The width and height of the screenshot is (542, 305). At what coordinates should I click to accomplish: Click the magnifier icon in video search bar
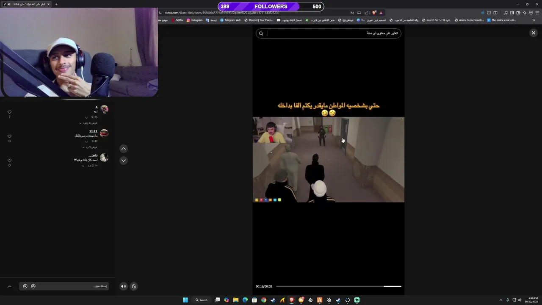click(x=261, y=33)
